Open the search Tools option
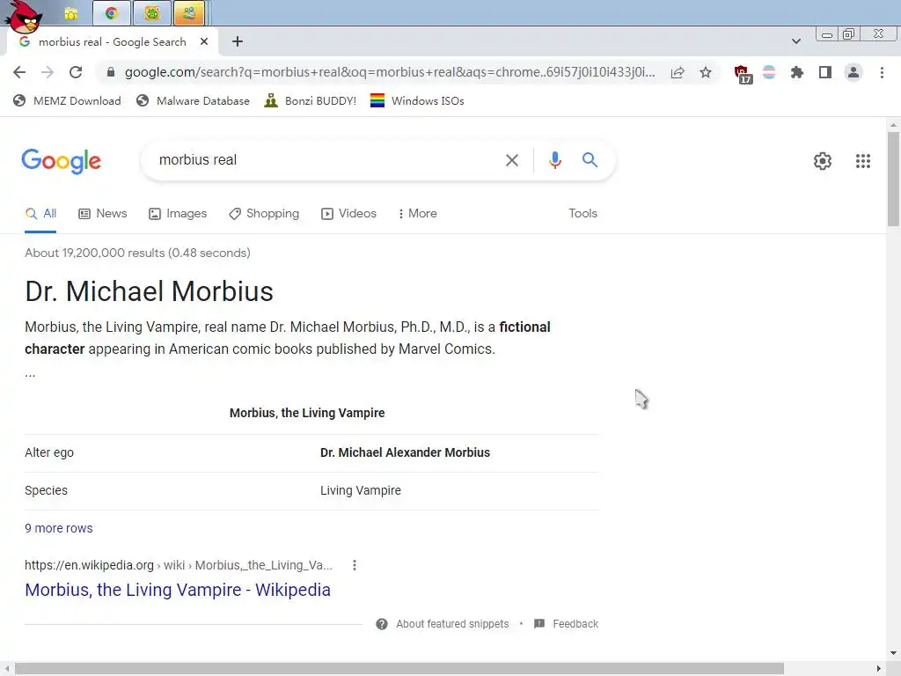This screenshot has height=676, width=901. 582,213
